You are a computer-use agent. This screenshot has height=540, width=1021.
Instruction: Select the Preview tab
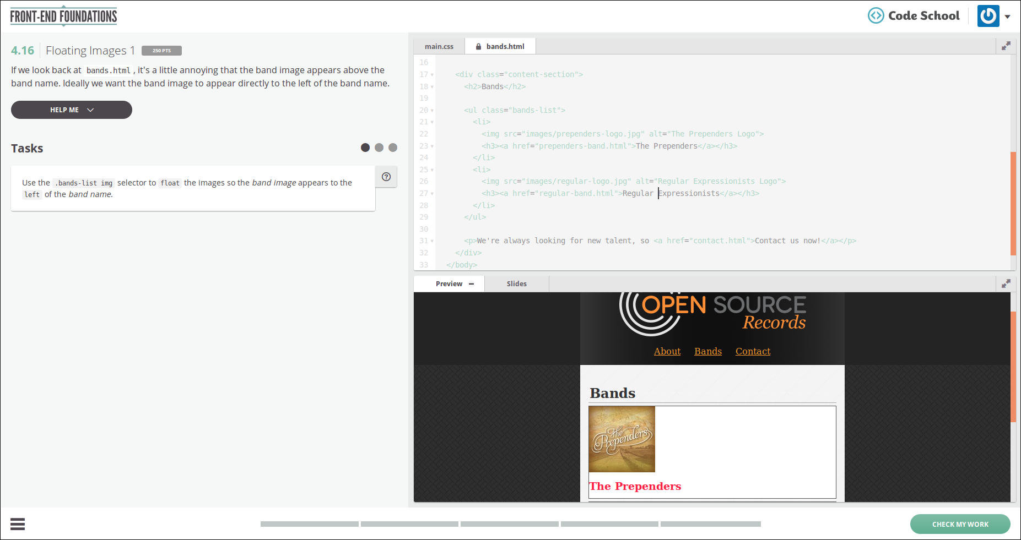[x=449, y=283]
